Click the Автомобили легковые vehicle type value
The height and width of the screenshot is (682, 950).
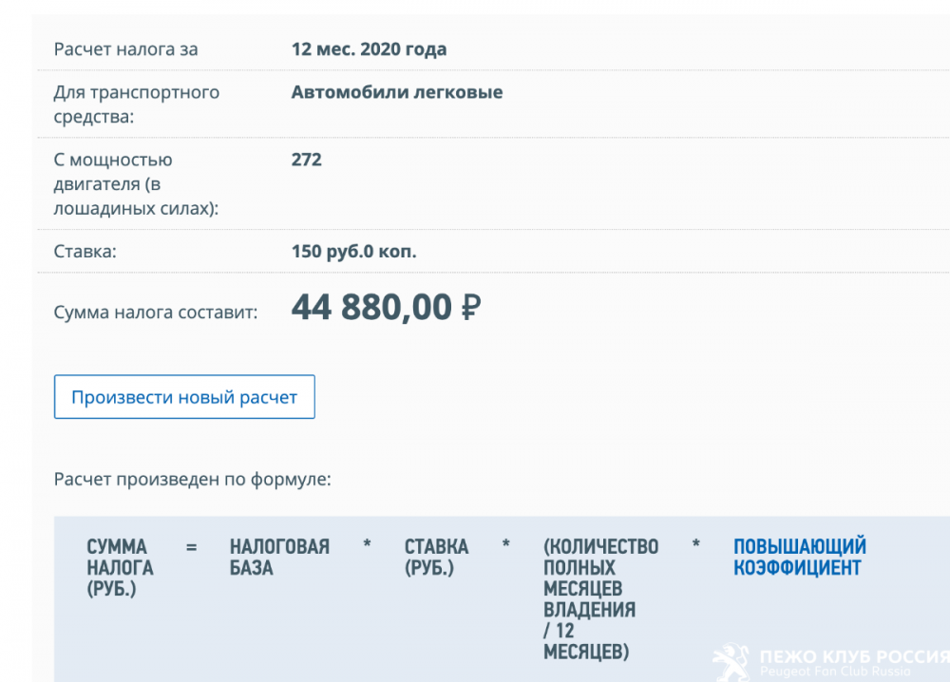pyautogui.click(x=396, y=92)
